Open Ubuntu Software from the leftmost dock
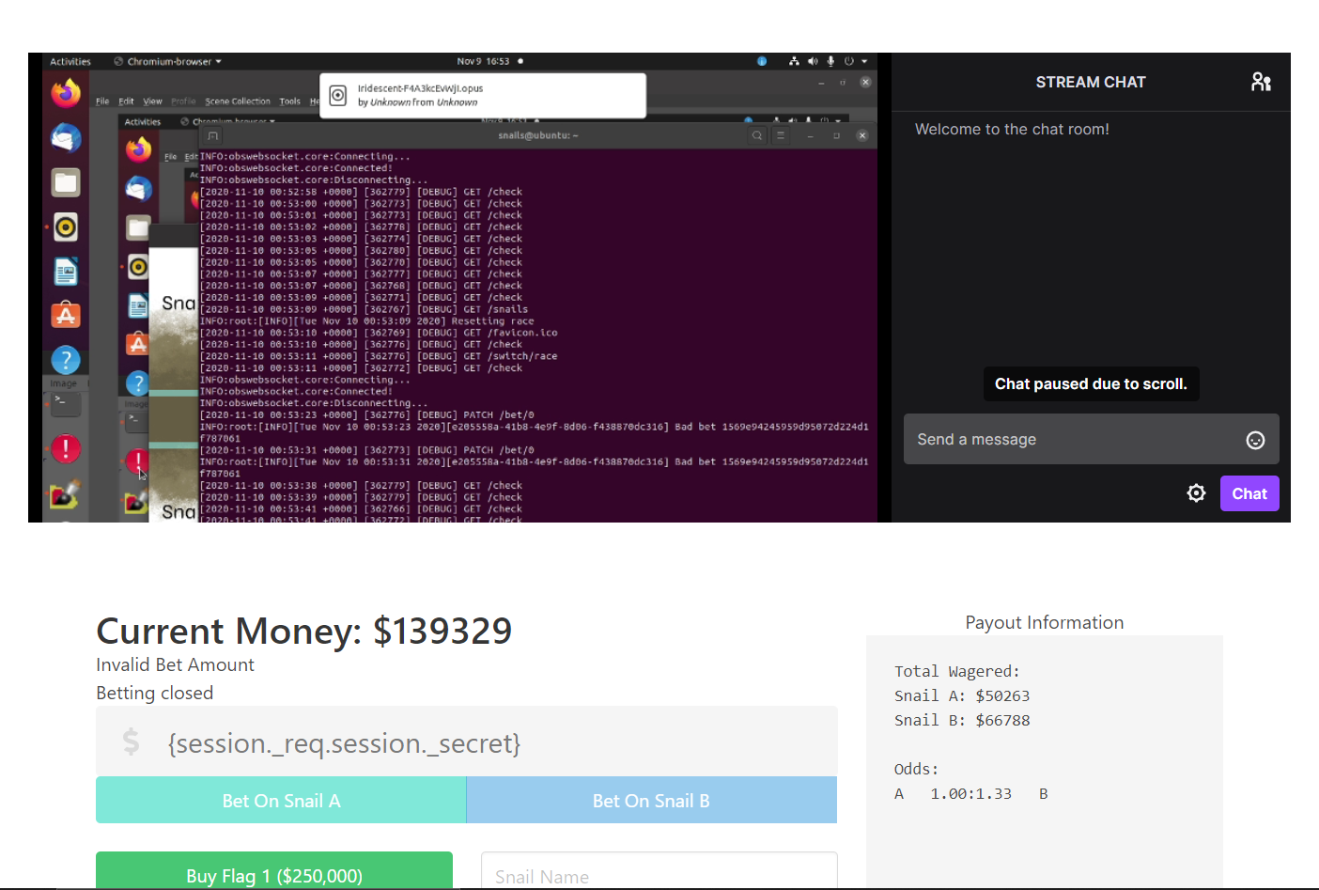The height and width of the screenshot is (890, 1319). (x=66, y=315)
